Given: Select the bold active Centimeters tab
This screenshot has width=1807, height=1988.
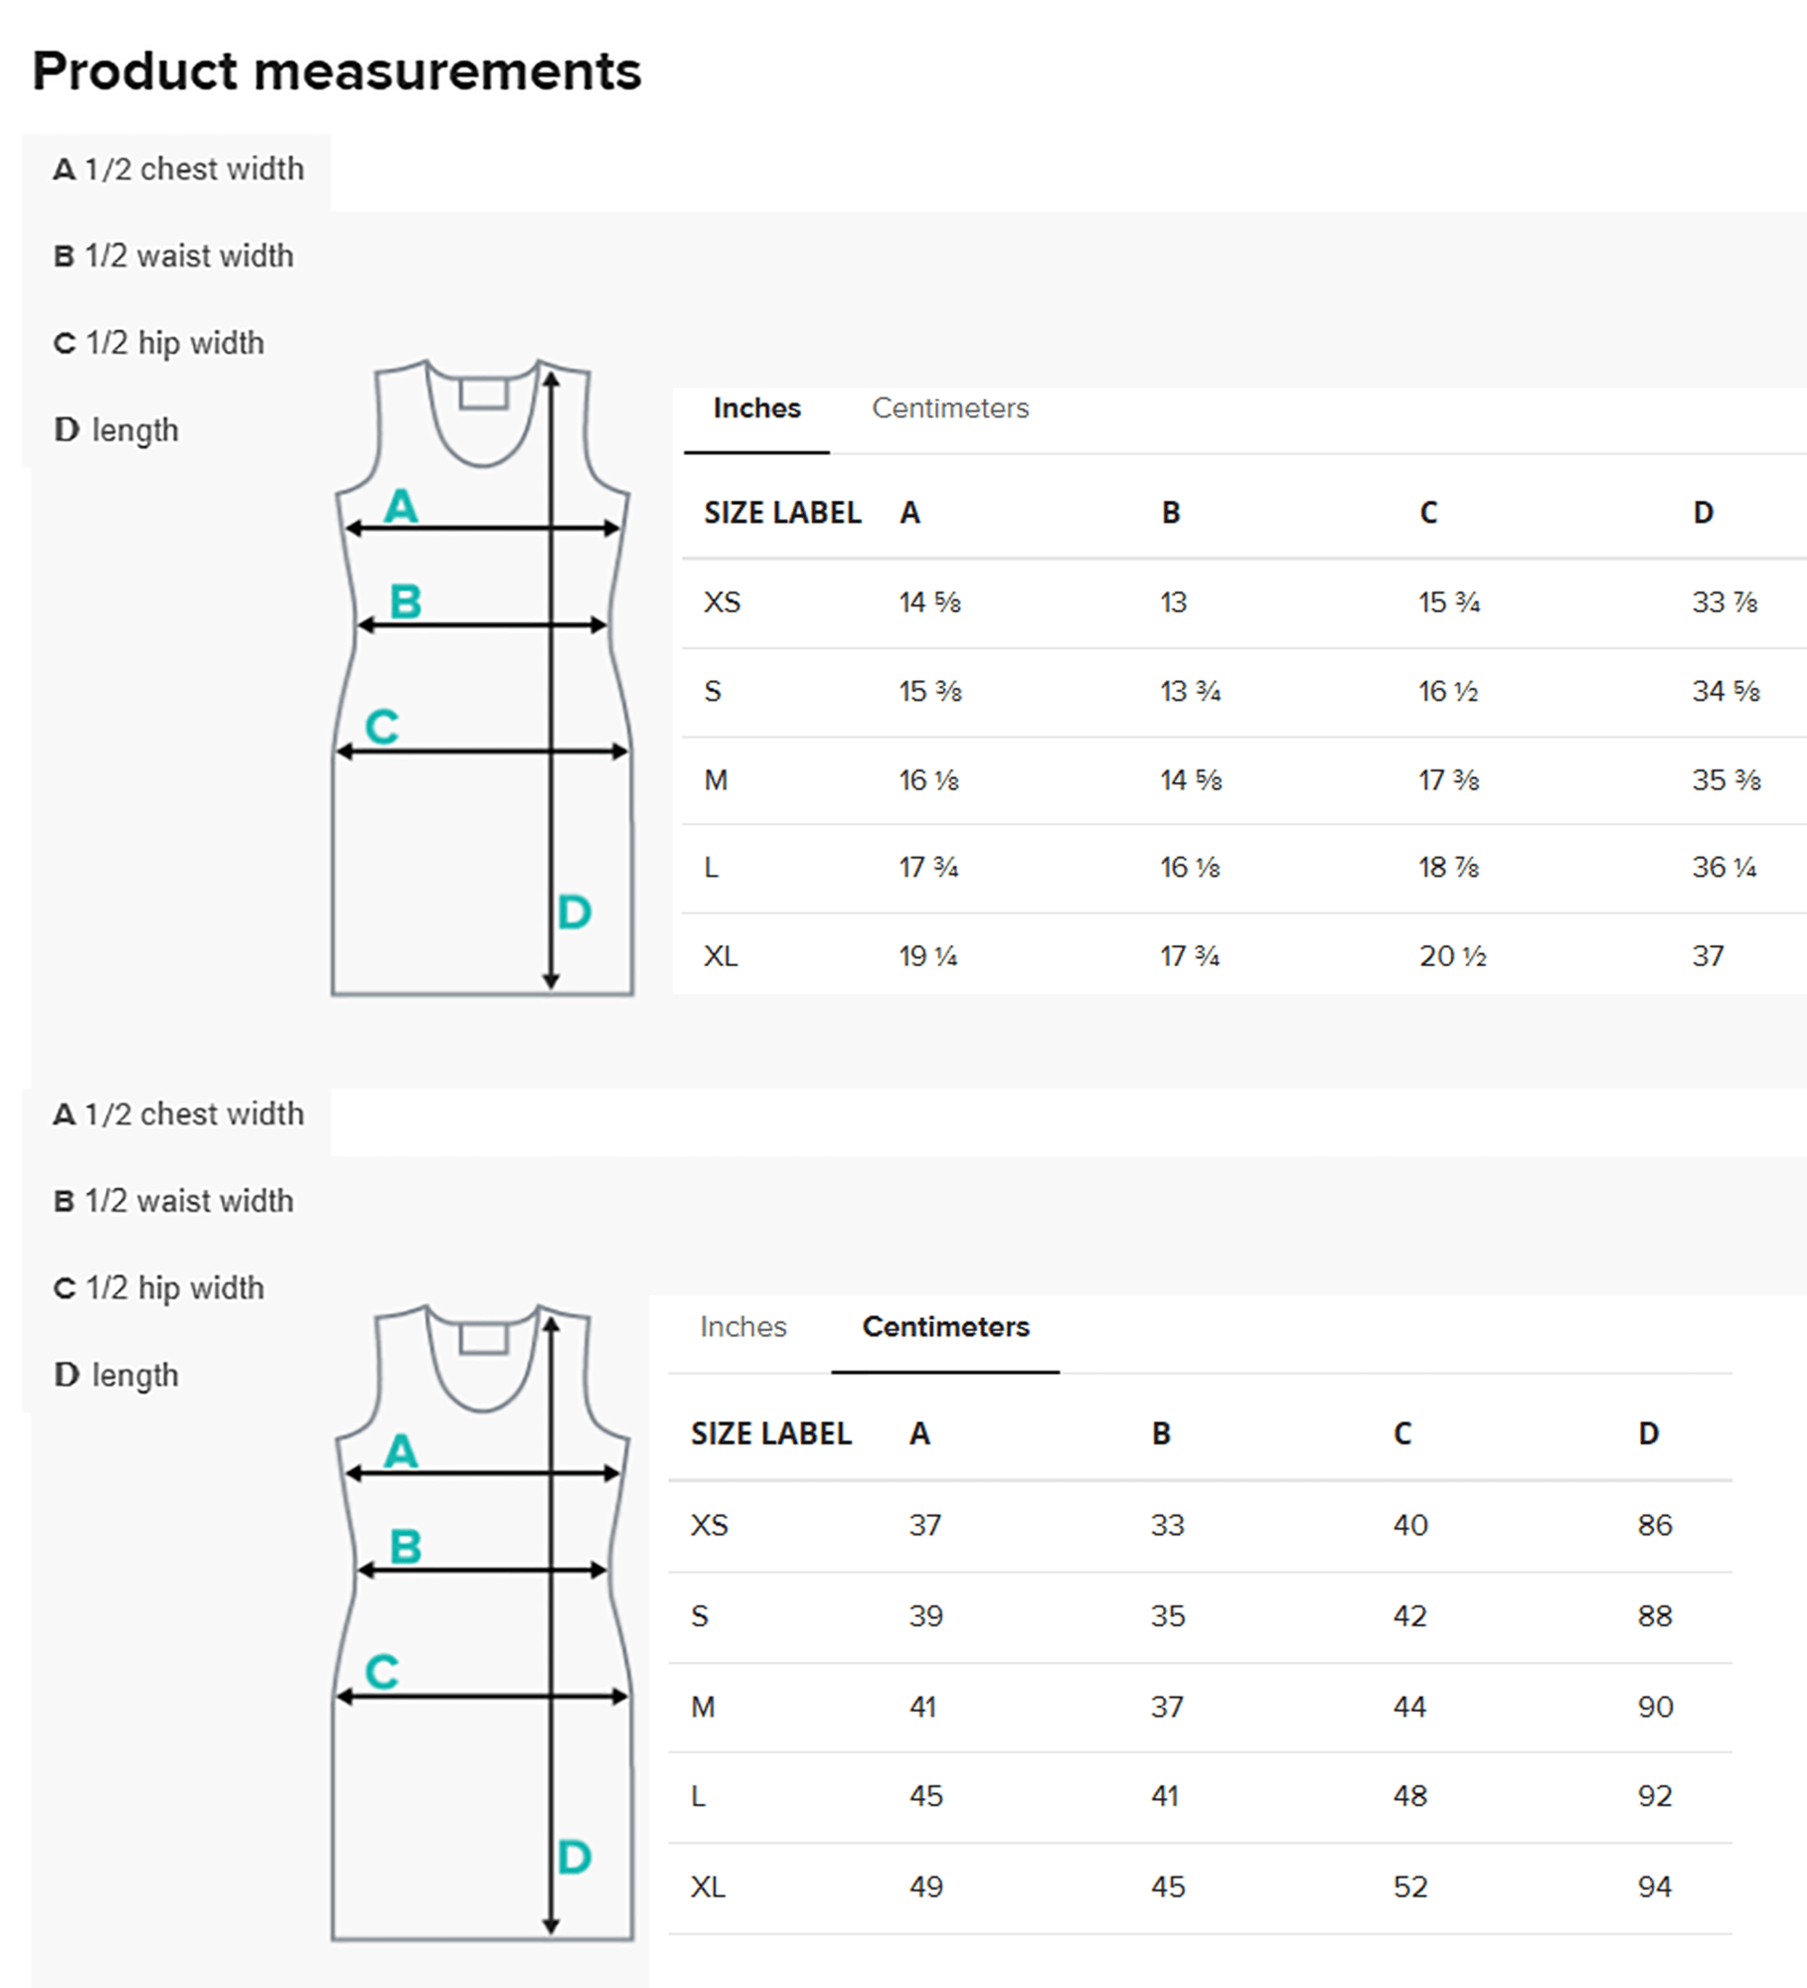Looking at the screenshot, I should tap(945, 1327).
